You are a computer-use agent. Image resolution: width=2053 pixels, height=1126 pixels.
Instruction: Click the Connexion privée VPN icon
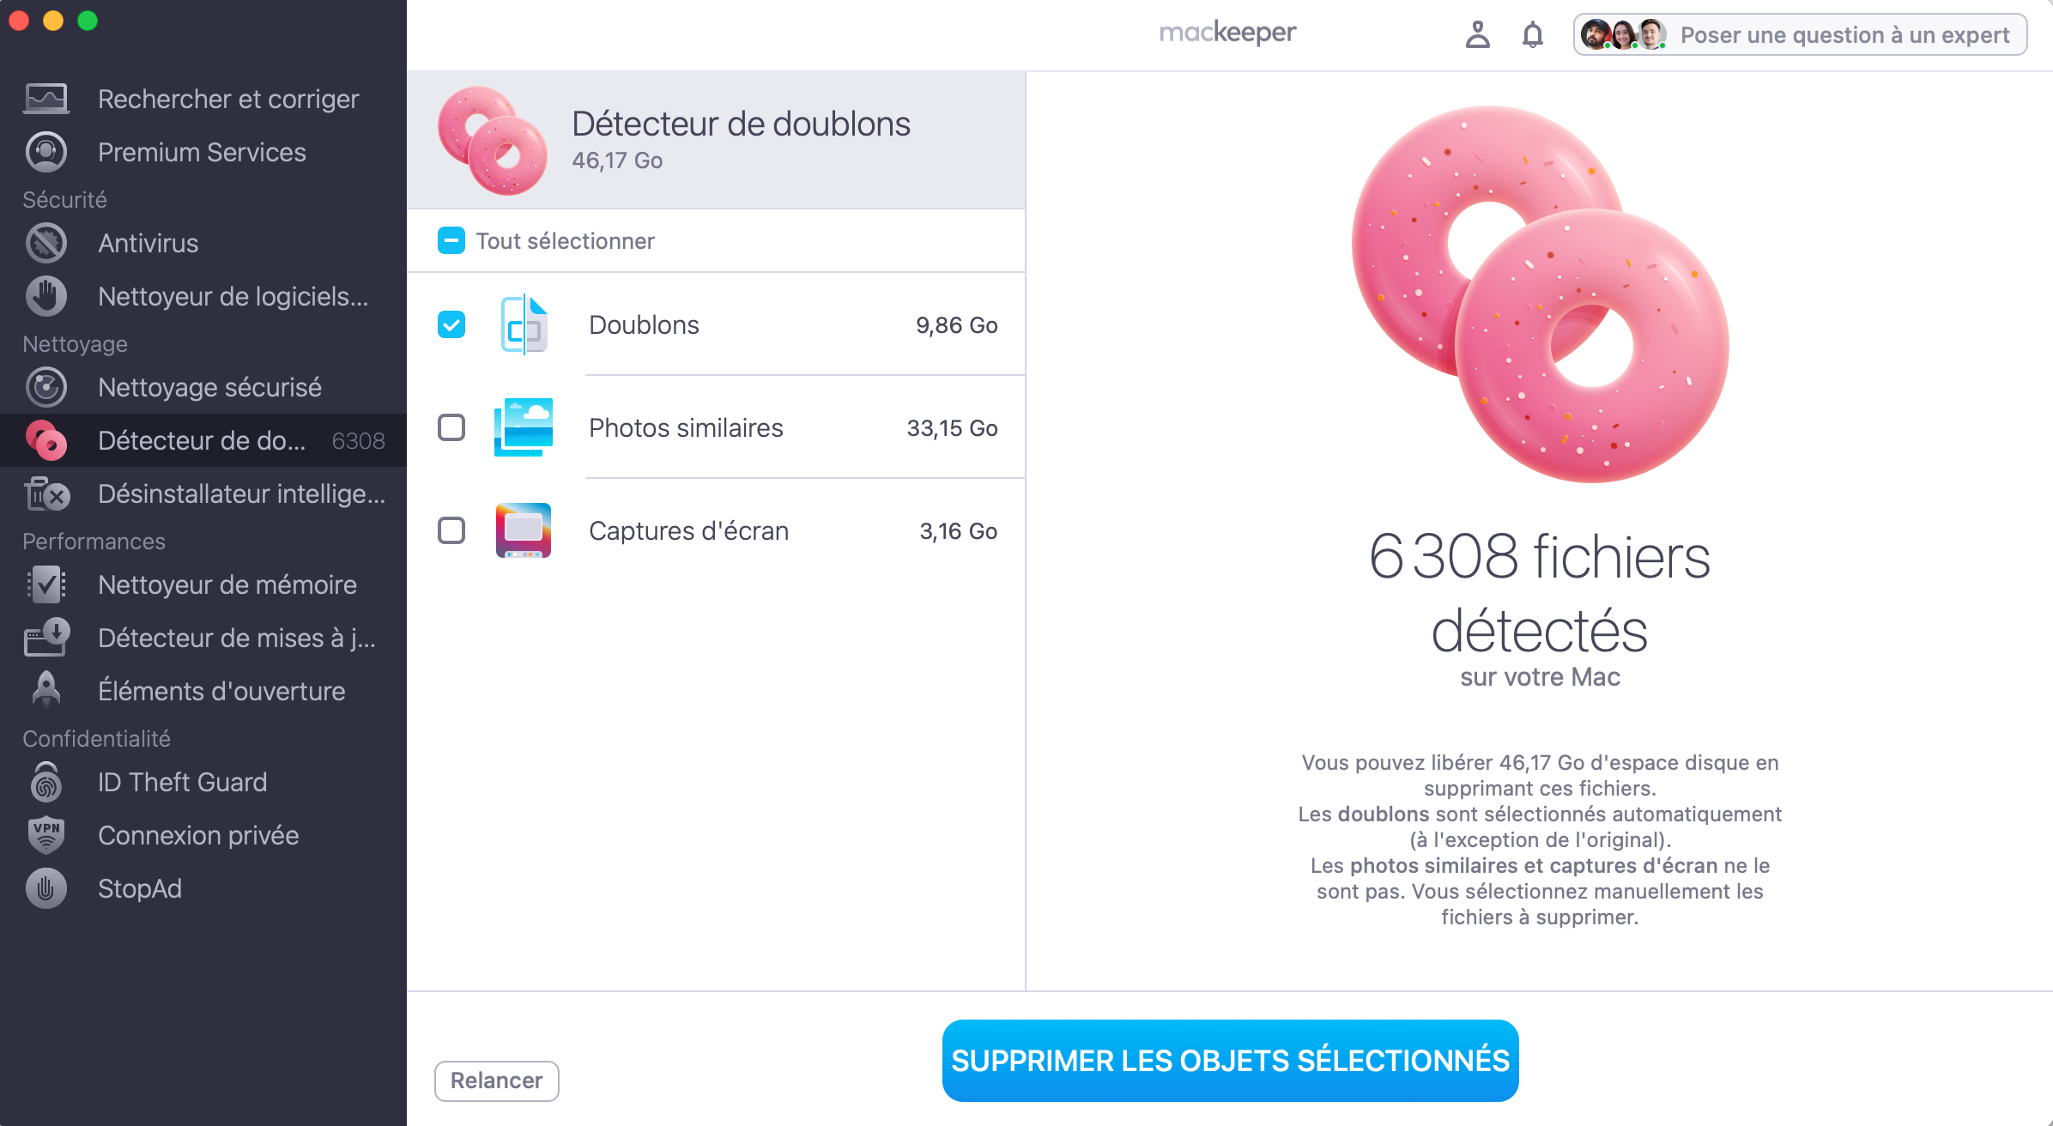click(x=45, y=834)
